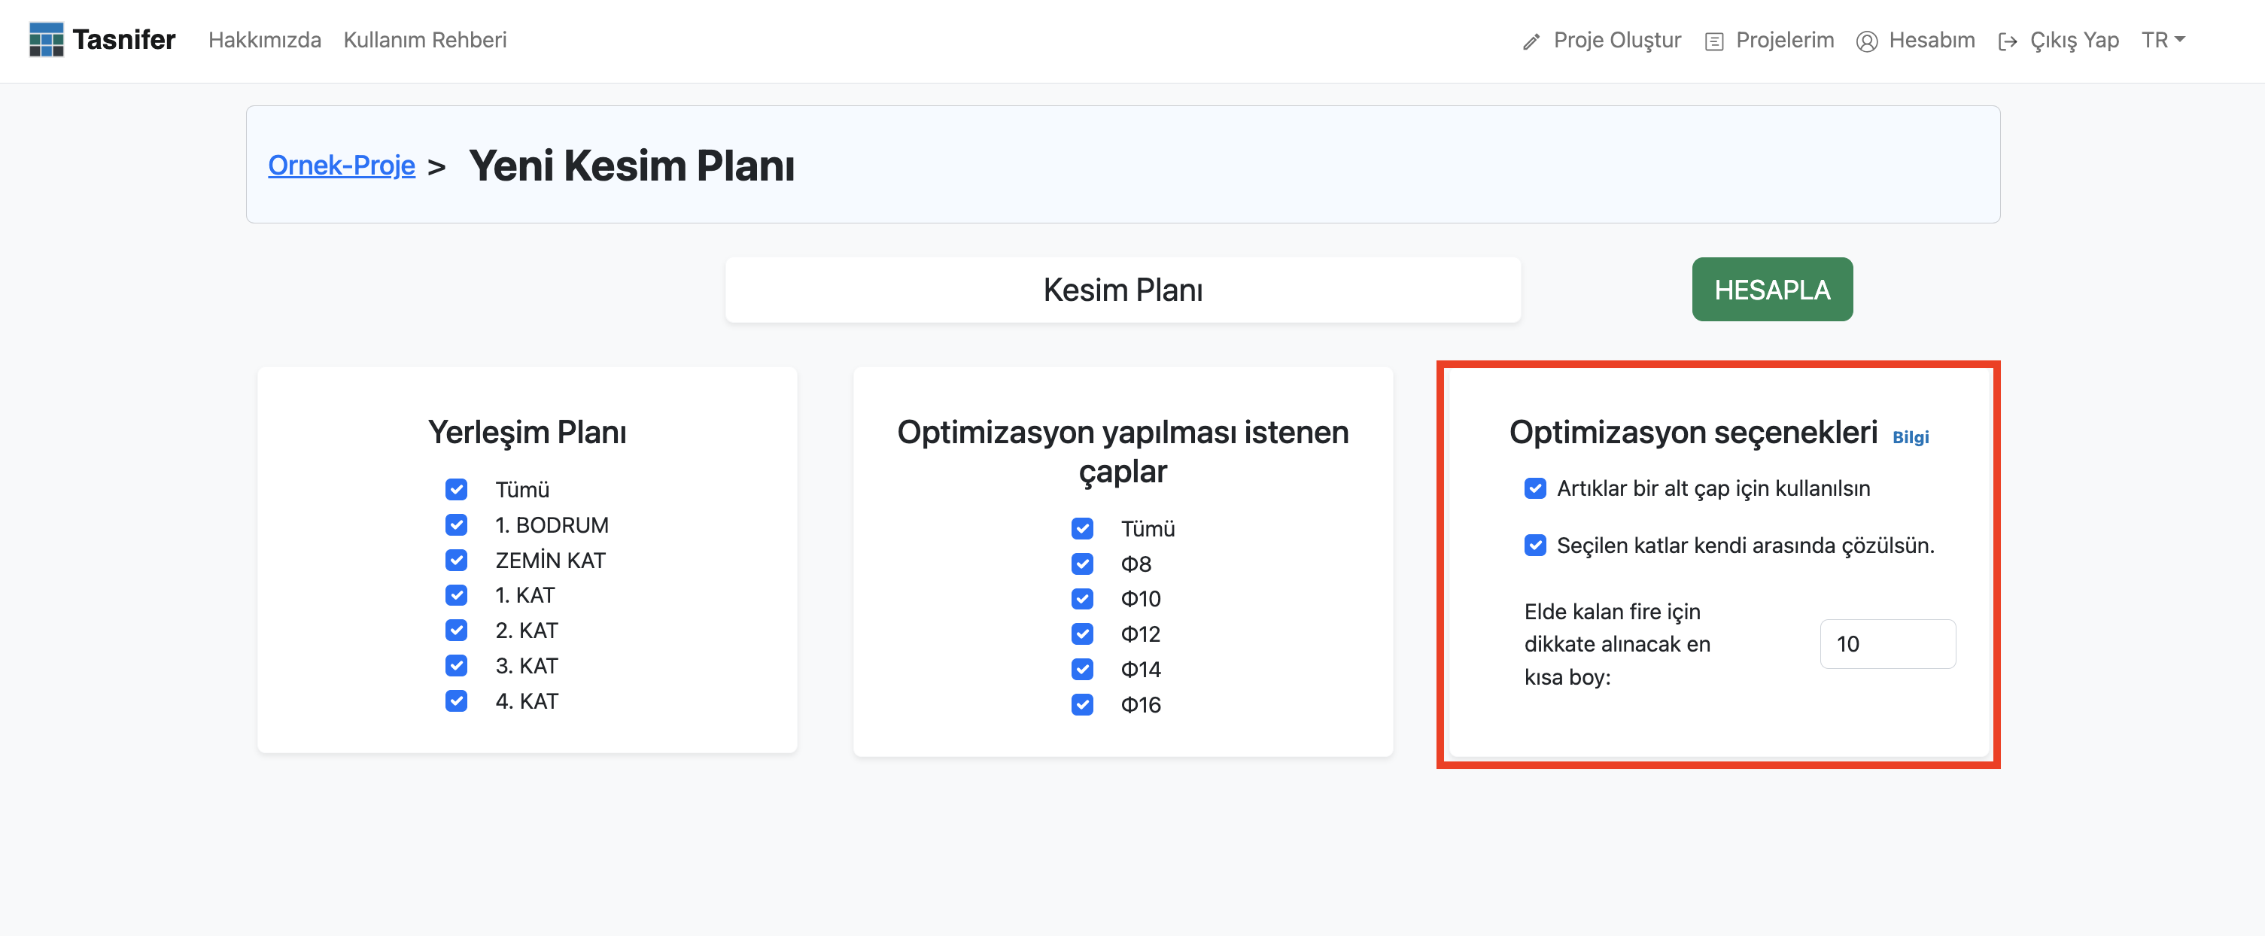This screenshot has height=936, width=2265.
Task: Toggle the 1. KAT checkbox
Action: 456,595
